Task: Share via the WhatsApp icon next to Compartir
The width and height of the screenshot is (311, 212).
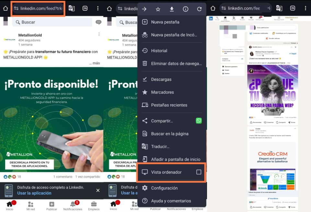Action: click(x=199, y=121)
